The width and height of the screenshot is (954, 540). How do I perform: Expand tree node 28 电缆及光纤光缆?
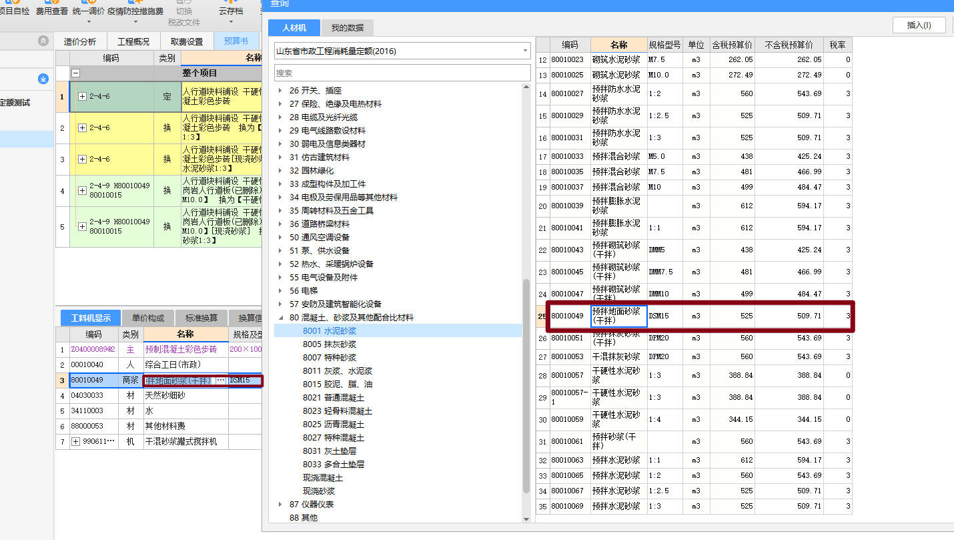(281, 117)
